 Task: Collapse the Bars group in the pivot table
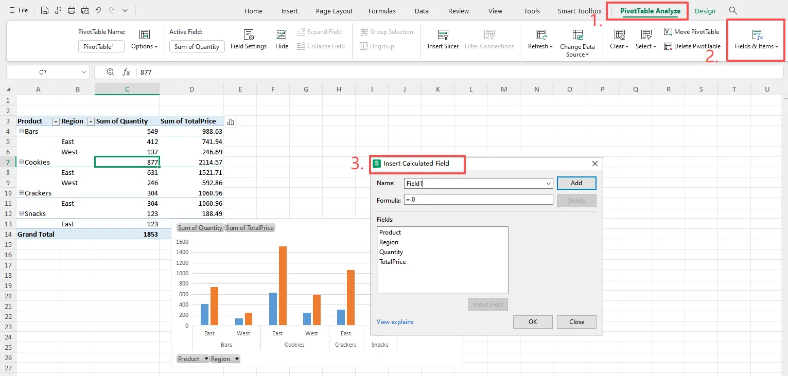coord(21,131)
